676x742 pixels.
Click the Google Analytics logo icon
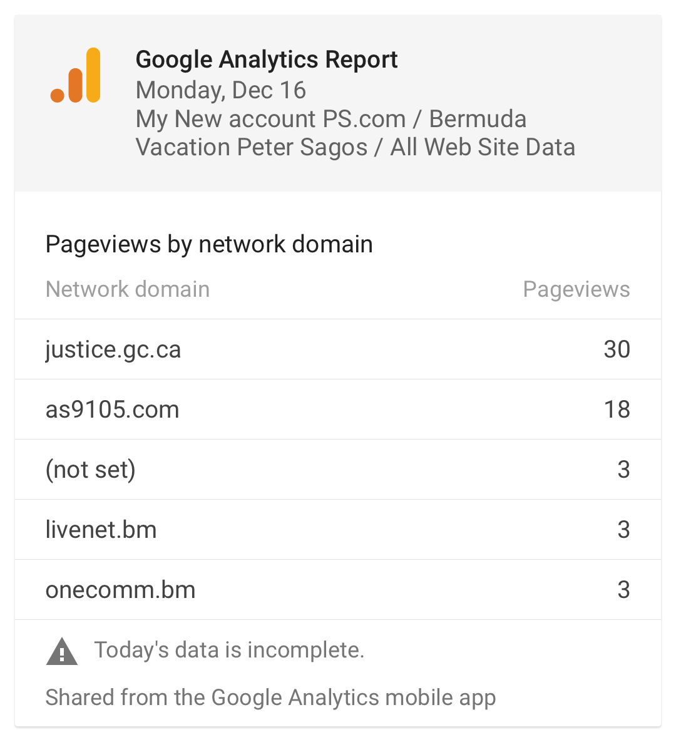pyautogui.click(x=76, y=75)
